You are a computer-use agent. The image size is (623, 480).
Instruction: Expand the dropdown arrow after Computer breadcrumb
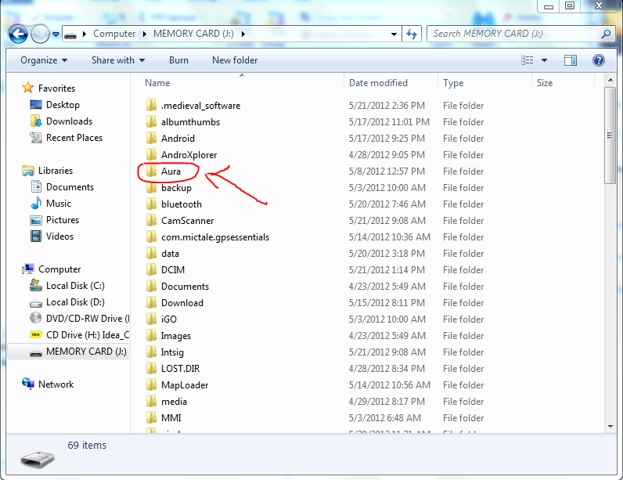(x=145, y=34)
